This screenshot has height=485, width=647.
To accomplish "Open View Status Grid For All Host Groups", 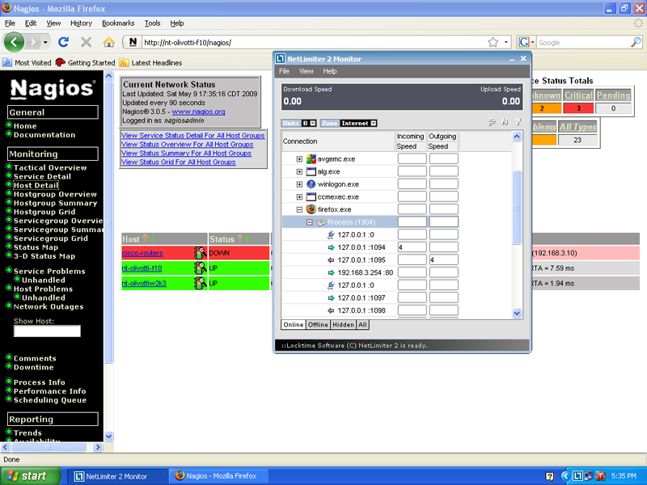I will [x=179, y=162].
